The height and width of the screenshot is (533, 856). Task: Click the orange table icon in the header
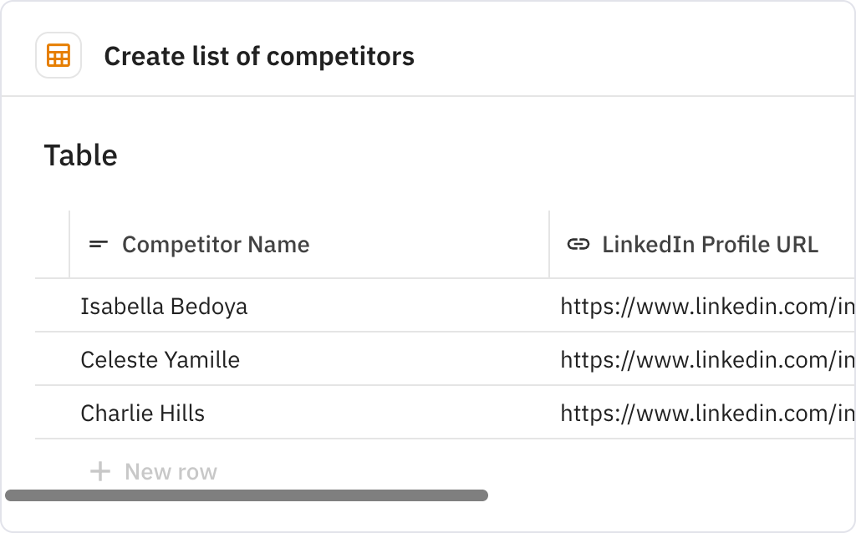[x=58, y=55]
